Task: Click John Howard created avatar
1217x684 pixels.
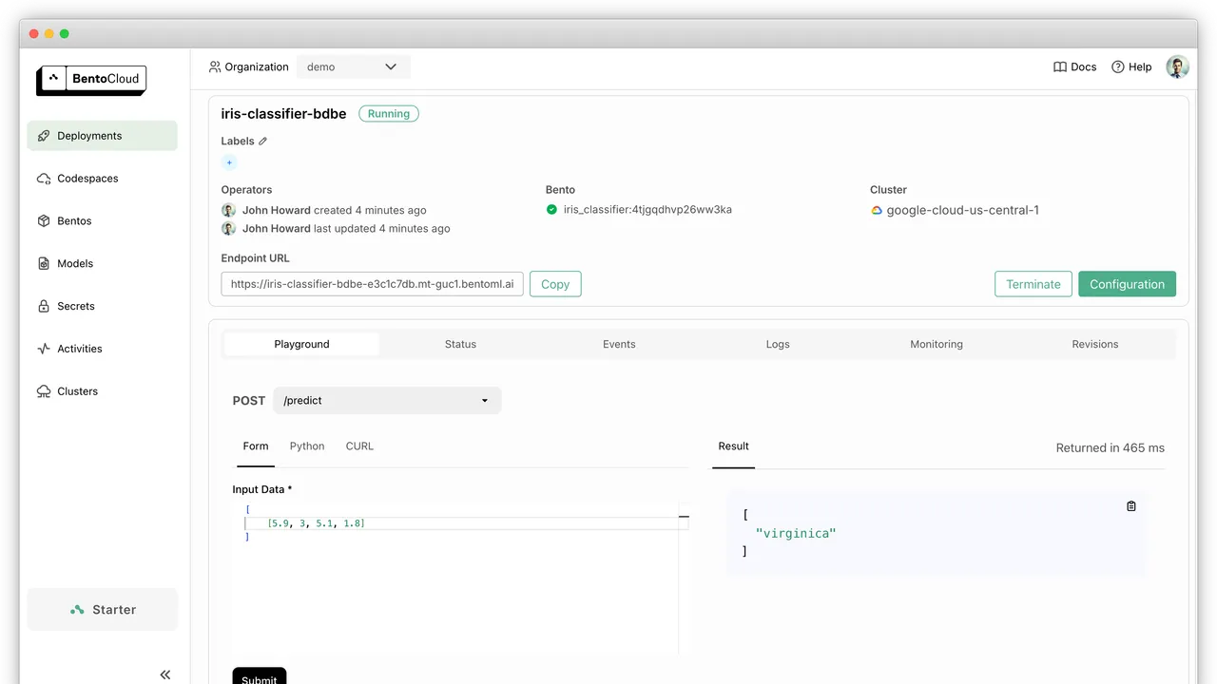Action: pos(229,210)
